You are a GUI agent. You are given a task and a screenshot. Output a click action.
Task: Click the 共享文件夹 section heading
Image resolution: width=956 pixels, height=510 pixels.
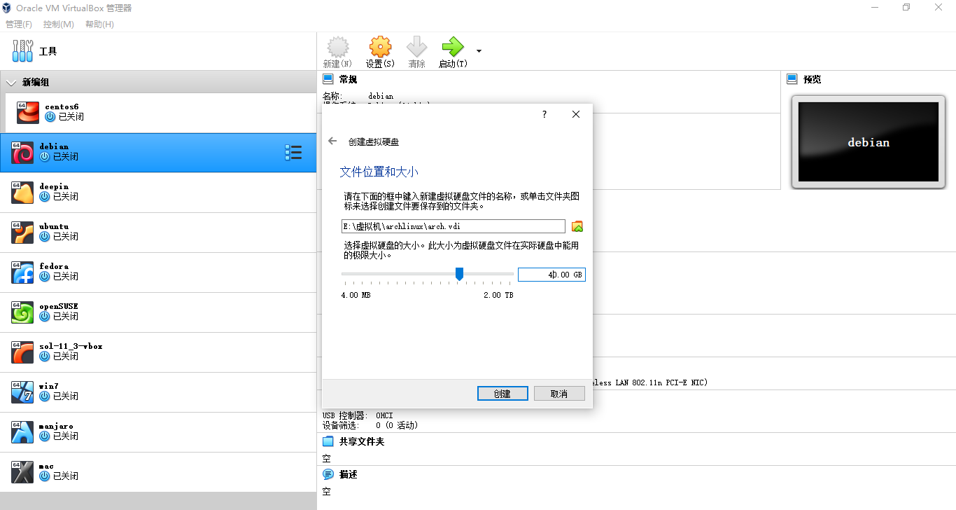[x=362, y=441]
